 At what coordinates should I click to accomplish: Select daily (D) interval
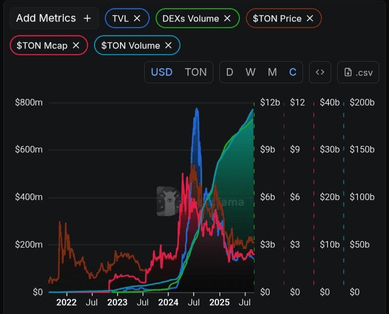[230, 72]
